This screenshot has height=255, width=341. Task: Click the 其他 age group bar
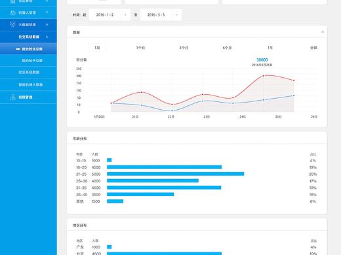[115, 201]
